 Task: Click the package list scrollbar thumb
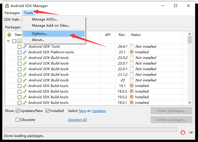click(190, 40)
